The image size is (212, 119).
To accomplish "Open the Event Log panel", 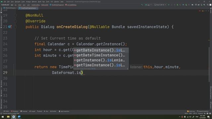I will point(191,111).
